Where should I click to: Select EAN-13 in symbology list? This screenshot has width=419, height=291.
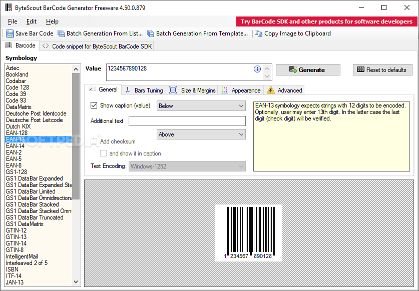click(39, 139)
